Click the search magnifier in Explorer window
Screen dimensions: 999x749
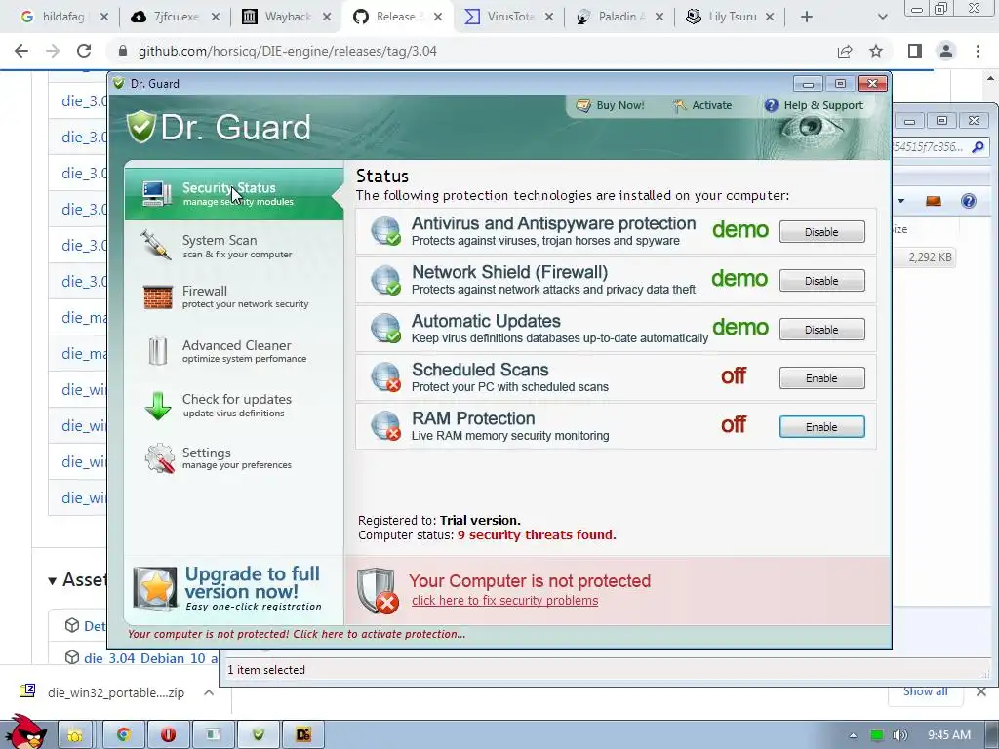point(978,148)
